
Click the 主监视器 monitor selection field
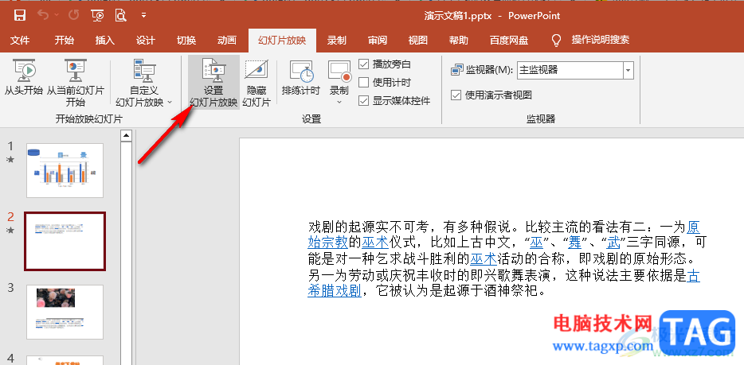point(570,71)
